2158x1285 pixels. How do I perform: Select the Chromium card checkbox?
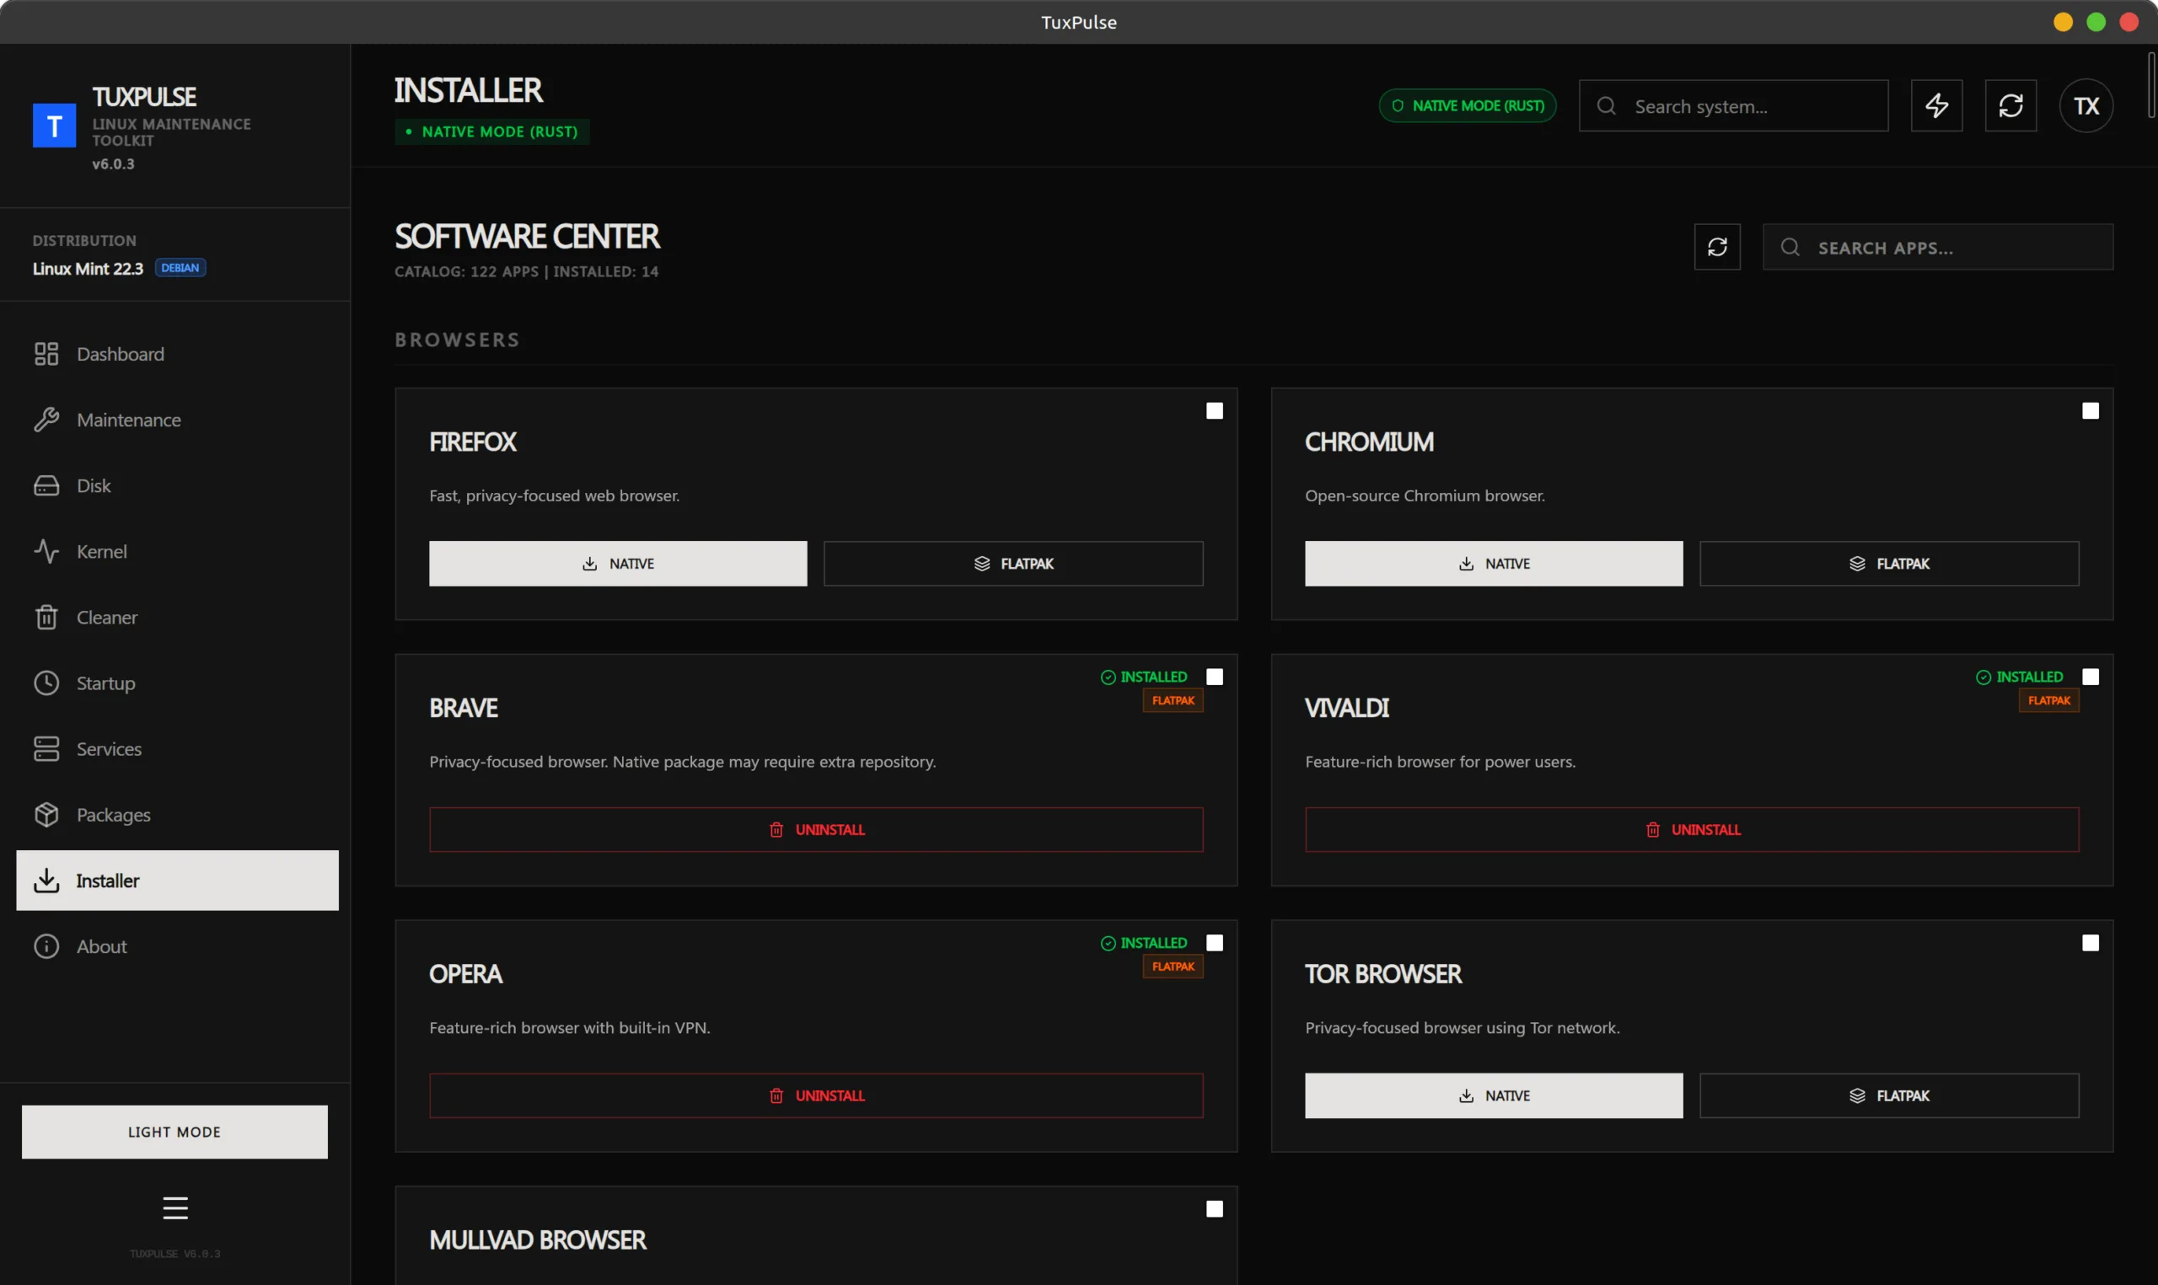coord(2090,411)
